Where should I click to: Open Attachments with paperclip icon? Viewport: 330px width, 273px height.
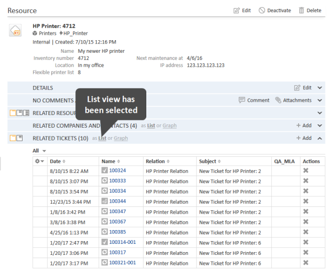point(293,100)
